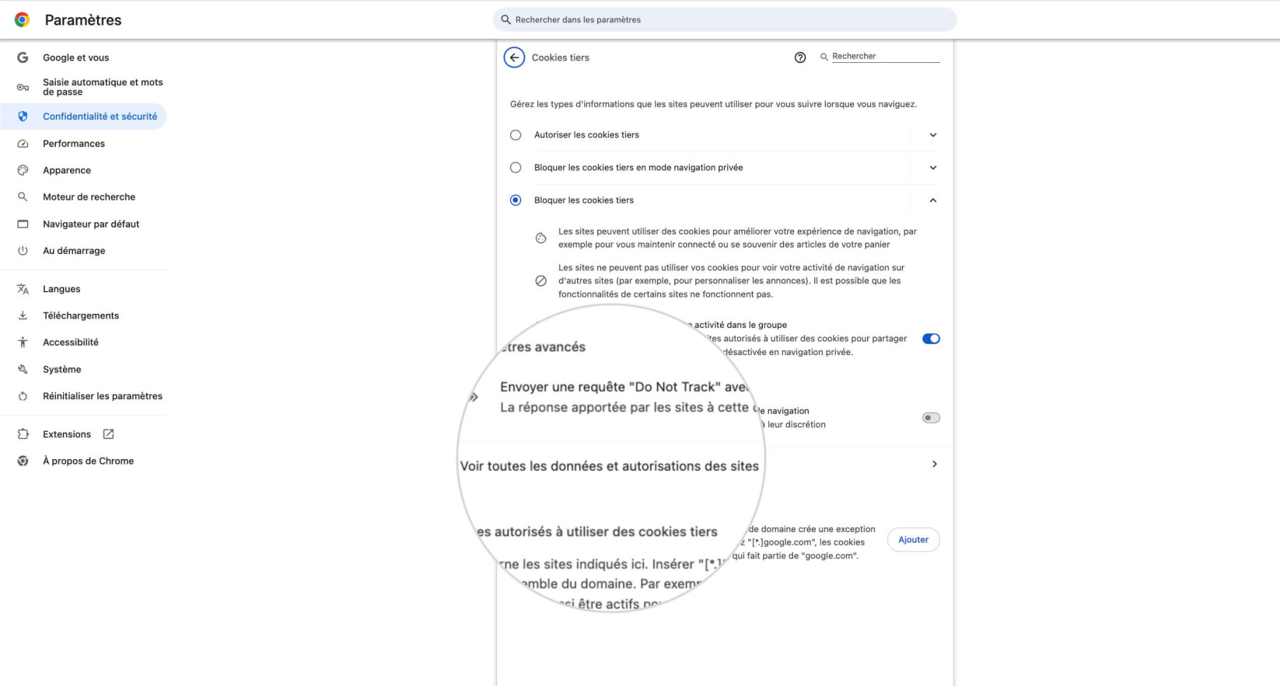Screen dimensions: 1280x686
Task: Open Navigateur par défaut settings
Action: [x=91, y=224]
